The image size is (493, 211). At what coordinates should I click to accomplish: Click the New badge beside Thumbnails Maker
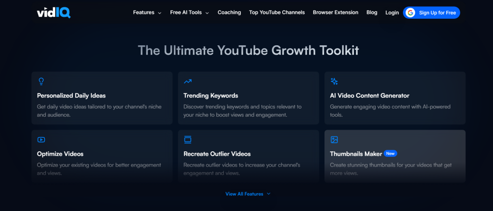(x=390, y=154)
